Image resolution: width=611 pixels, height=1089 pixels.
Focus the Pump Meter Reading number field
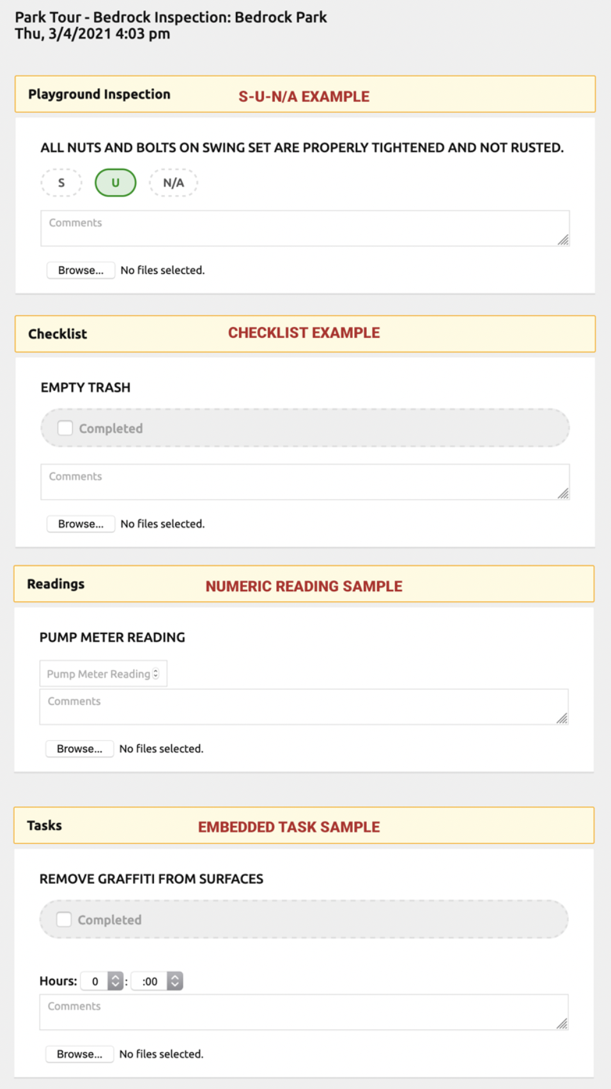pyautogui.click(x=97, y=674)
